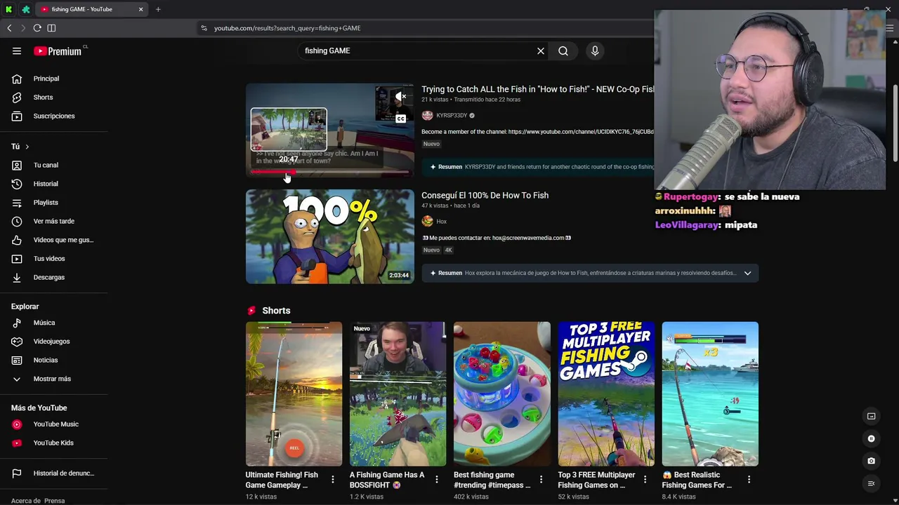The image size is (899, 505).
Task: Start voice search with the microphone
Action: click(595, 50)
